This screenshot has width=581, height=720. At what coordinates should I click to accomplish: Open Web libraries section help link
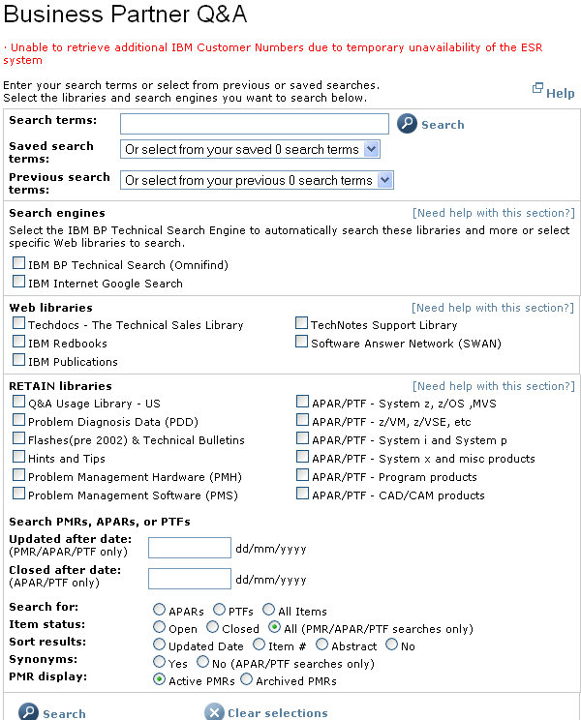point(493,308)
